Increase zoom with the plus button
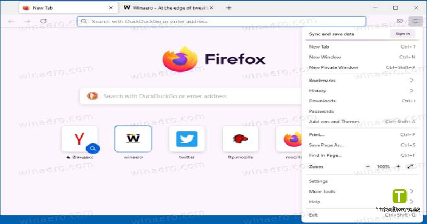Screen dimensions: 427x224 (x=398, y=166)
